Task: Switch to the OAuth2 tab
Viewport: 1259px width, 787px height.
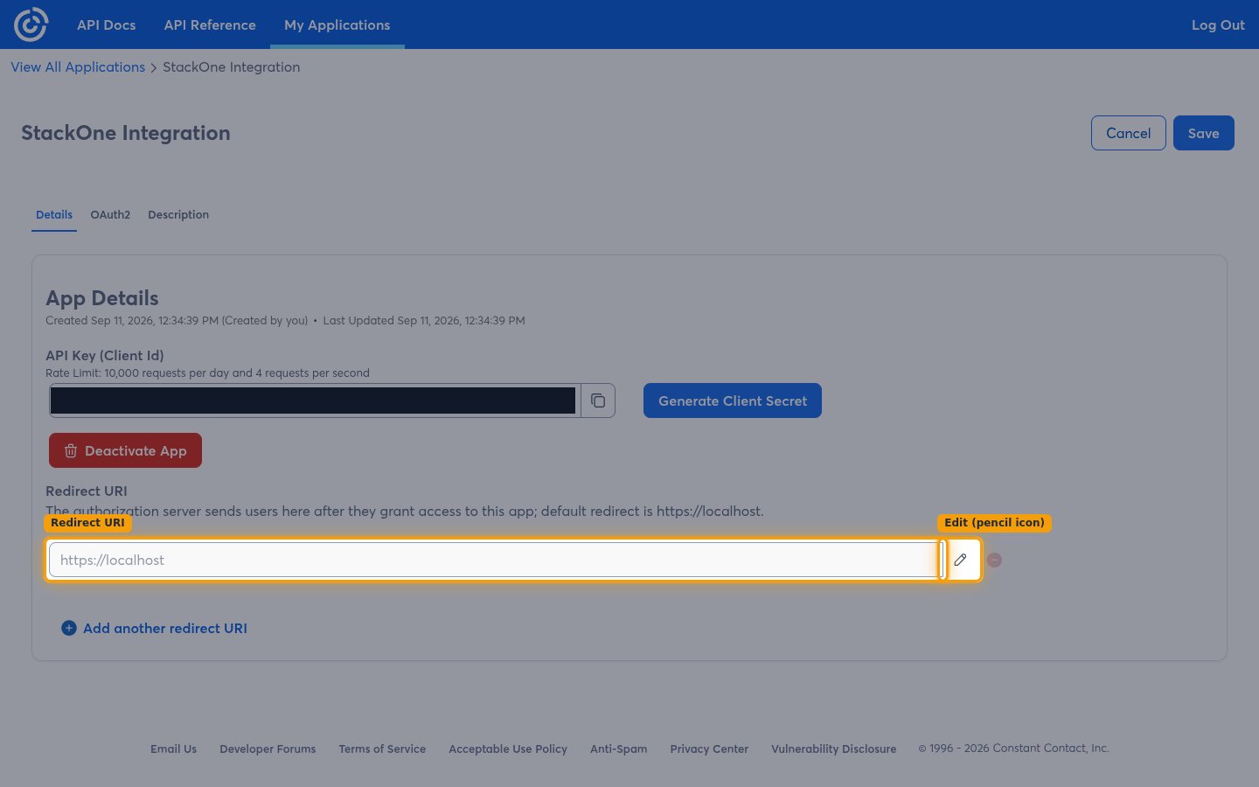Action: click(x=110, y=214)
